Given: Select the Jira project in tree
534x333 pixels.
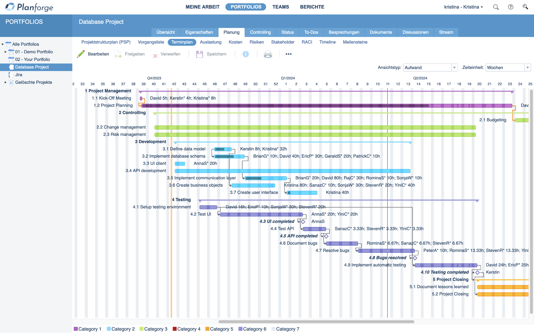Looking at the screenshot, I should click(x=19, y=75).
